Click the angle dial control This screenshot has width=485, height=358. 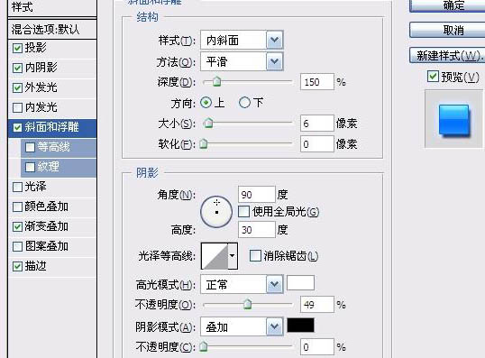(216, 212)
